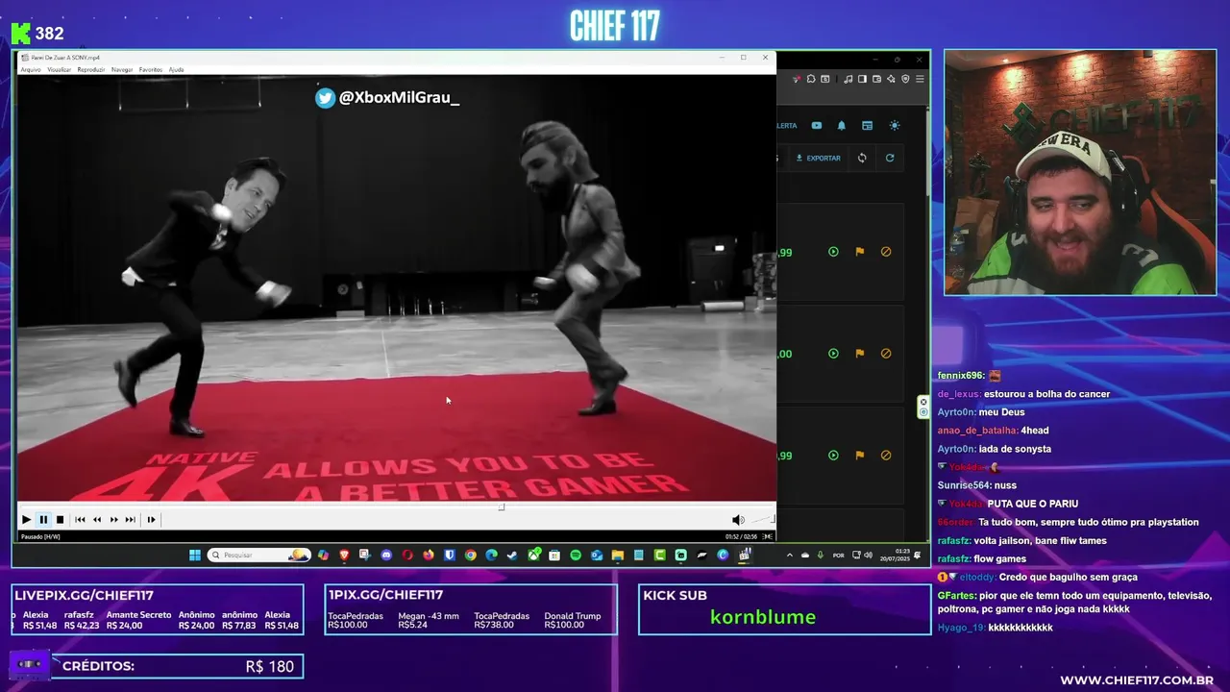Viewport: 1230px width, 692px height.
Task: Open the browser hamburger menu
Action: pos(920,79)
